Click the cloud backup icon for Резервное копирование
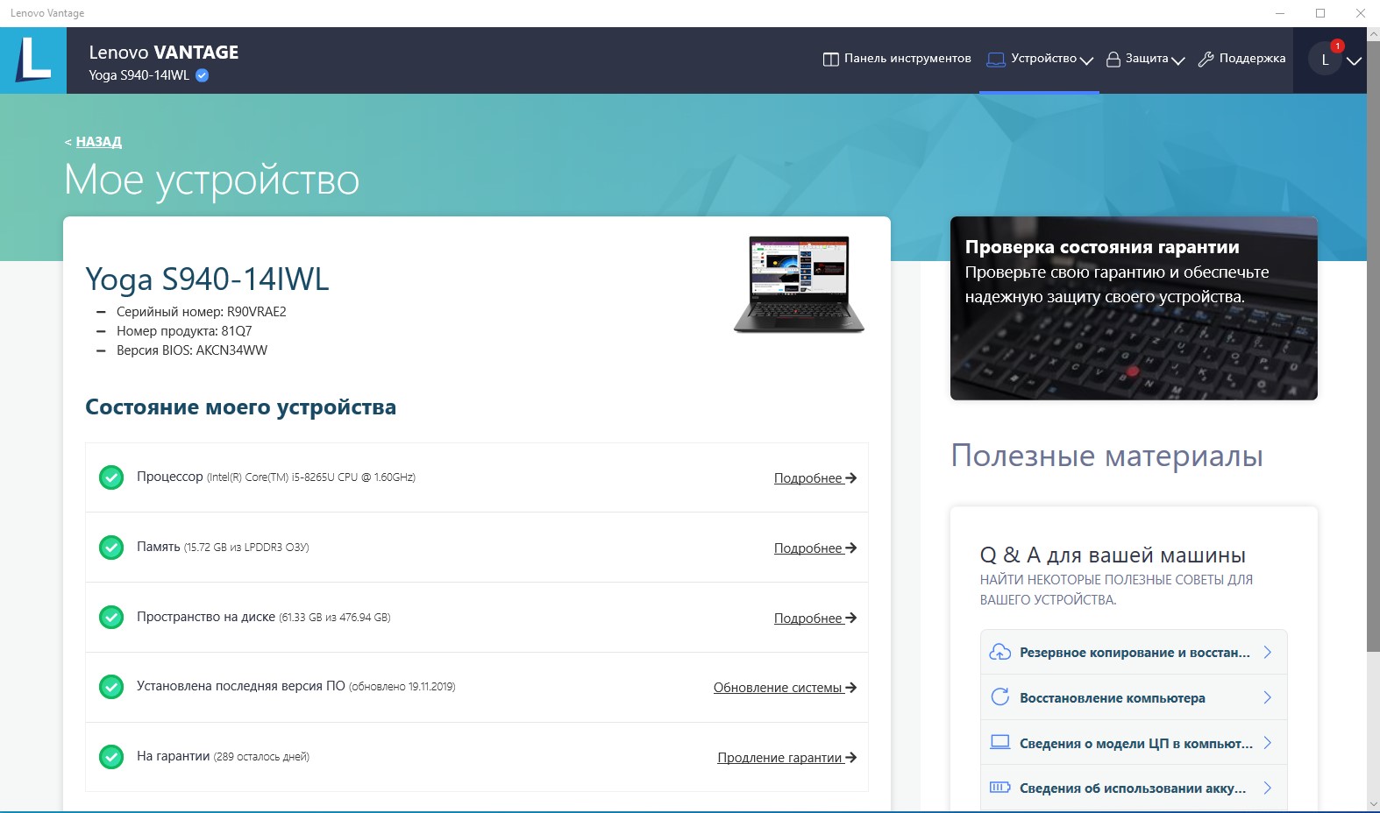This screenshot has width=1380, height=813. click(999, 653)
